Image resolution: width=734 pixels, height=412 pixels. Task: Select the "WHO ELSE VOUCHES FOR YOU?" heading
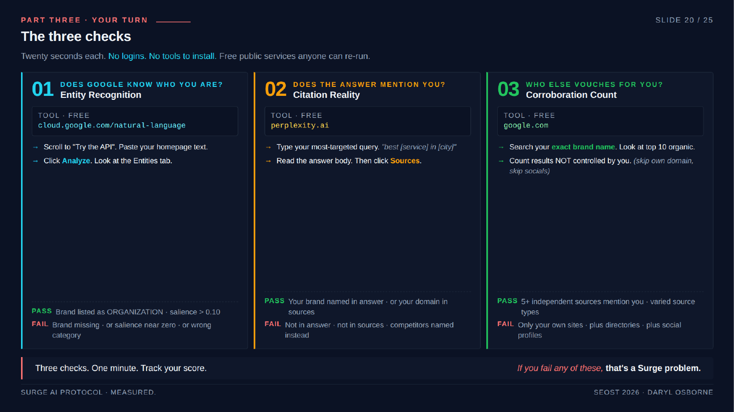594,84
